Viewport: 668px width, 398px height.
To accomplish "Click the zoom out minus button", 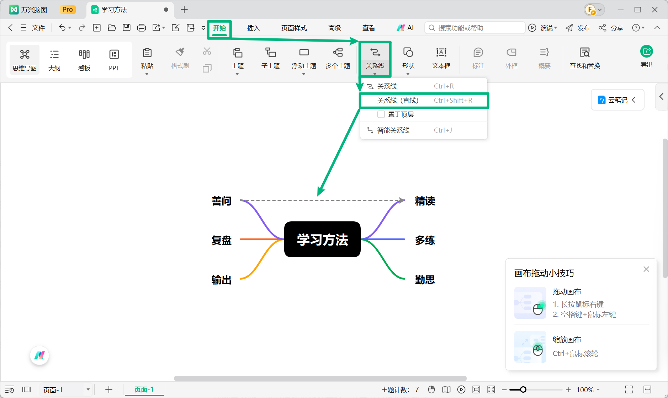I will coord(504,389).
